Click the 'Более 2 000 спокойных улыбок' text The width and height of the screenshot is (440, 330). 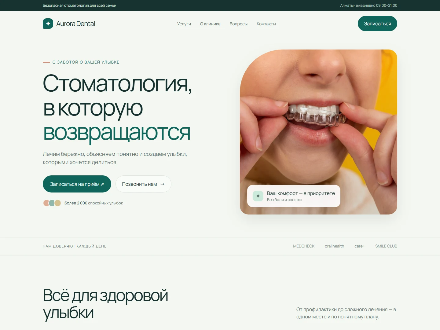(94, 203)
